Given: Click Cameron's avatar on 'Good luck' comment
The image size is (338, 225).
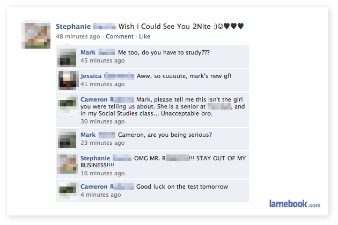Looking at the screenshot, I should (68, 191).
